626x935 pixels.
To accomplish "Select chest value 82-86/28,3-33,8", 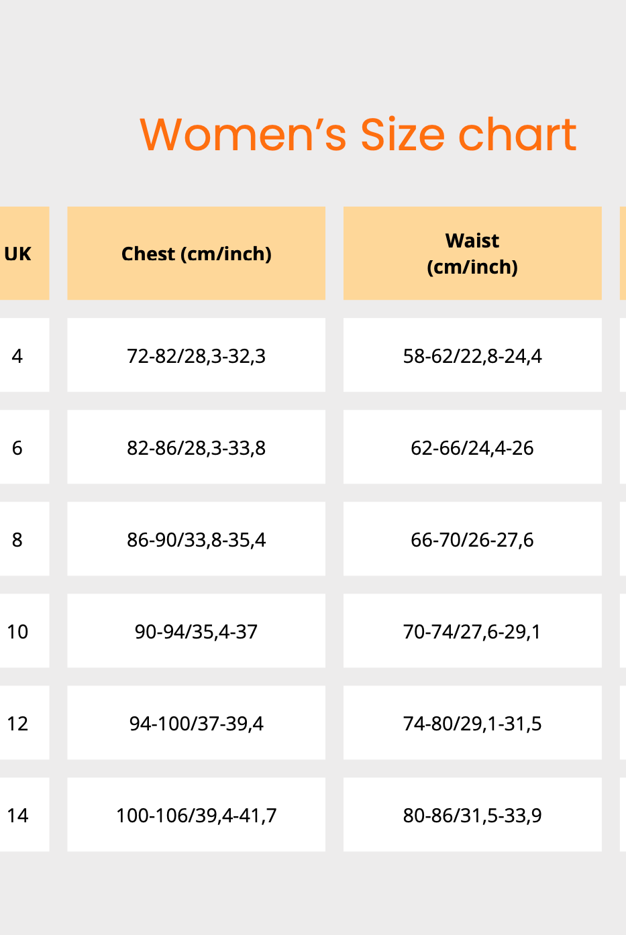I will coord(196,447).
